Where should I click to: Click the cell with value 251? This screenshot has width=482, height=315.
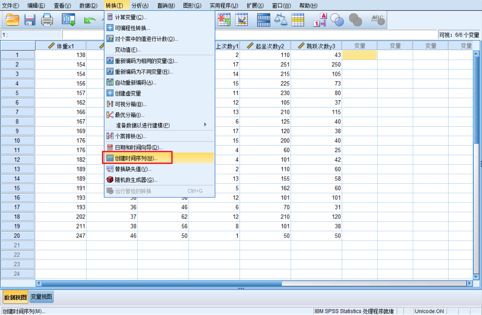(265, 65)
